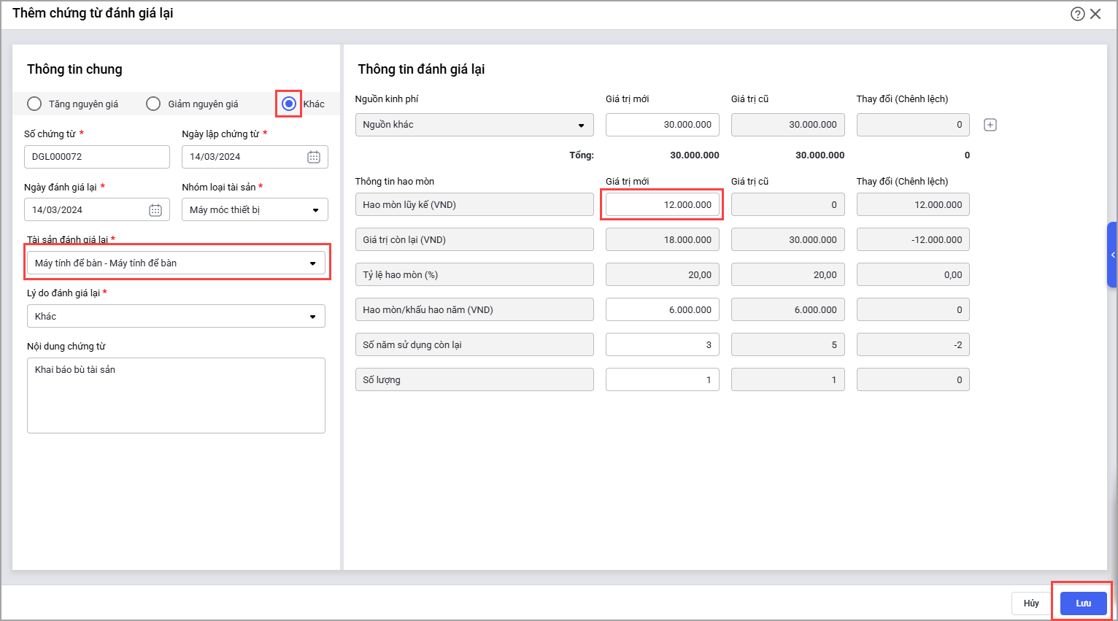Click the Giá trị còn lại new value 18.000.000
This screenshot has height=621, width=1118.
(x=663, y=239)
